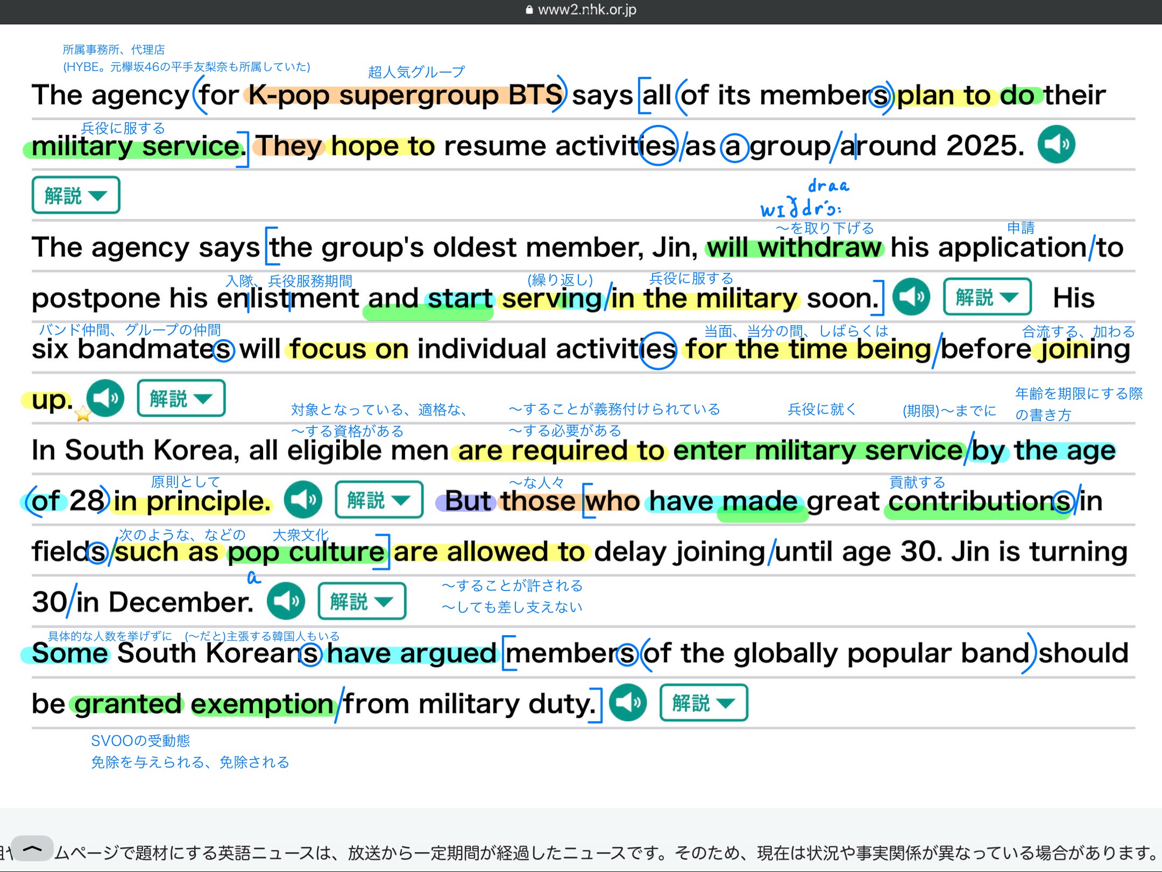Image resolution: width=1162 pixels, height=872 pixels.
Task: Click the annotation '所属事務所、代理店'
Action: tap(114, 50)
